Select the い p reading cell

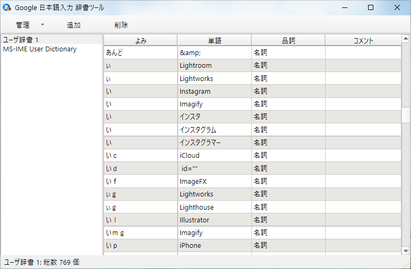click(x=141, y=246)
